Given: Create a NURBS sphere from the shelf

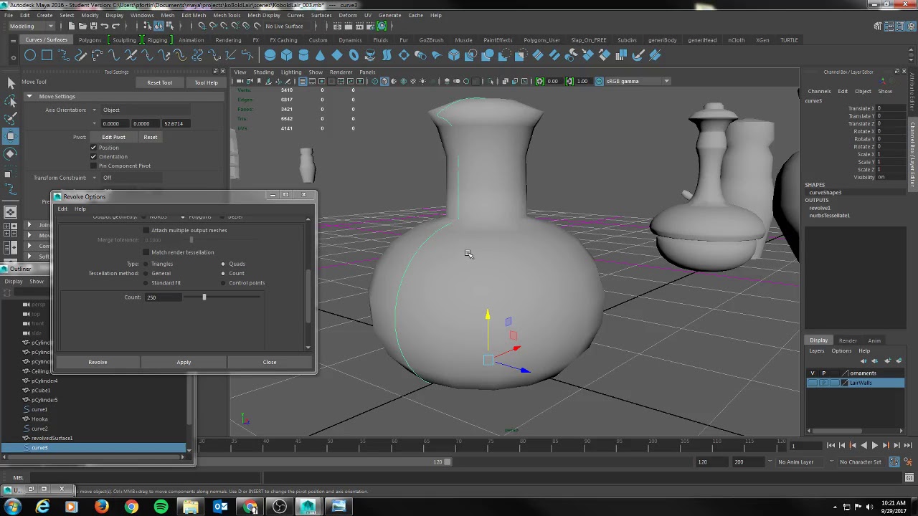Looking at the screenshot, I should tap(270, 55).
